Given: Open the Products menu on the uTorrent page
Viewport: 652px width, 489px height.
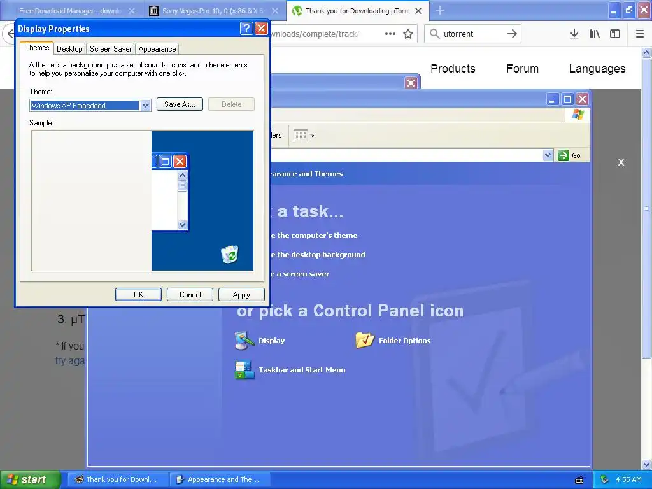Looking at the screenshot, I should [x=453, y=69].
